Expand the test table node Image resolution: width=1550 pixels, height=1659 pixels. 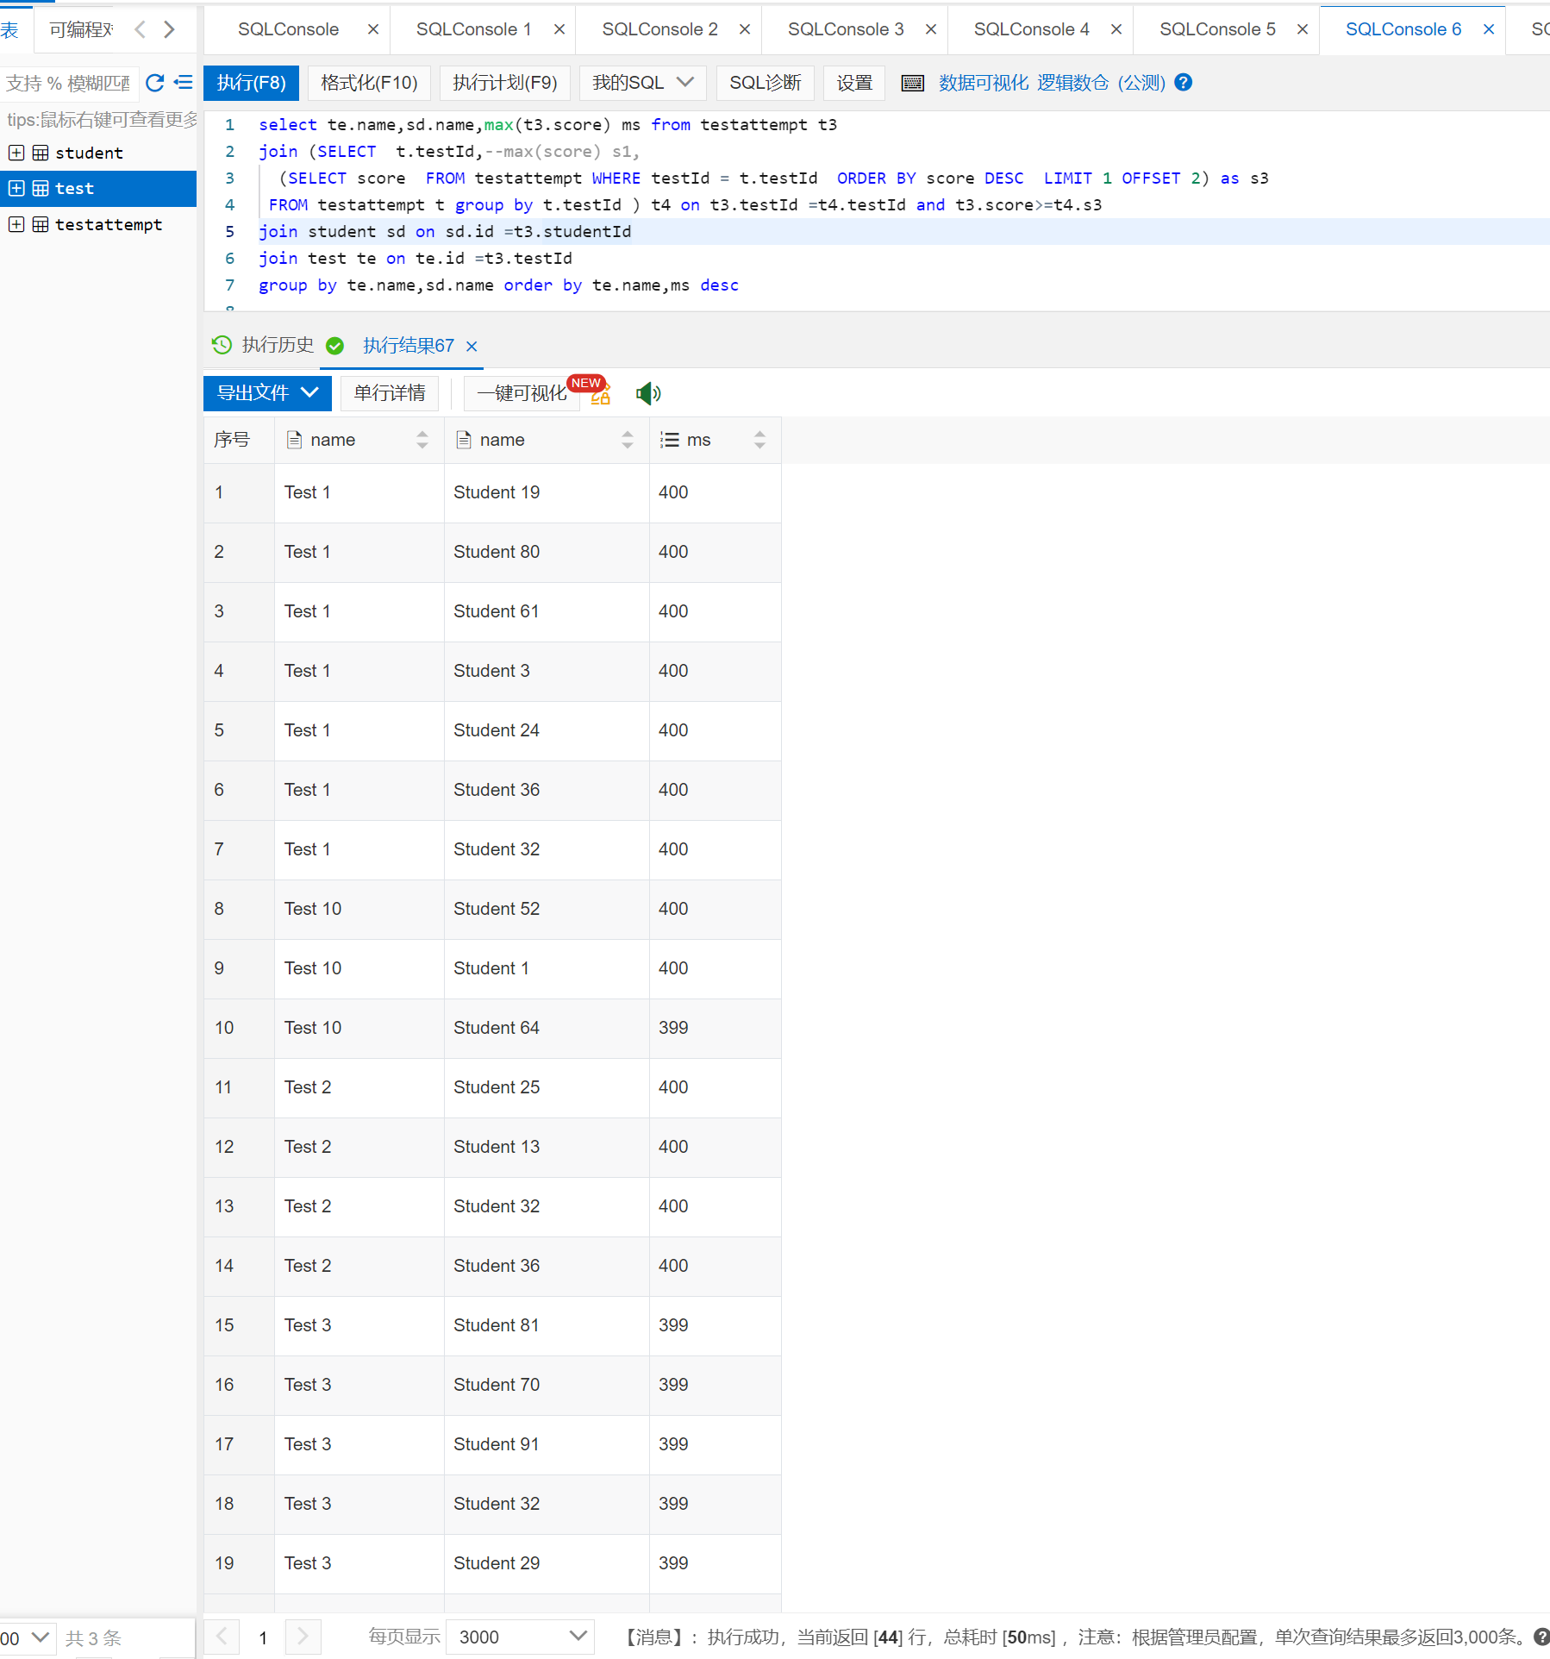click(x=16, y=188)
